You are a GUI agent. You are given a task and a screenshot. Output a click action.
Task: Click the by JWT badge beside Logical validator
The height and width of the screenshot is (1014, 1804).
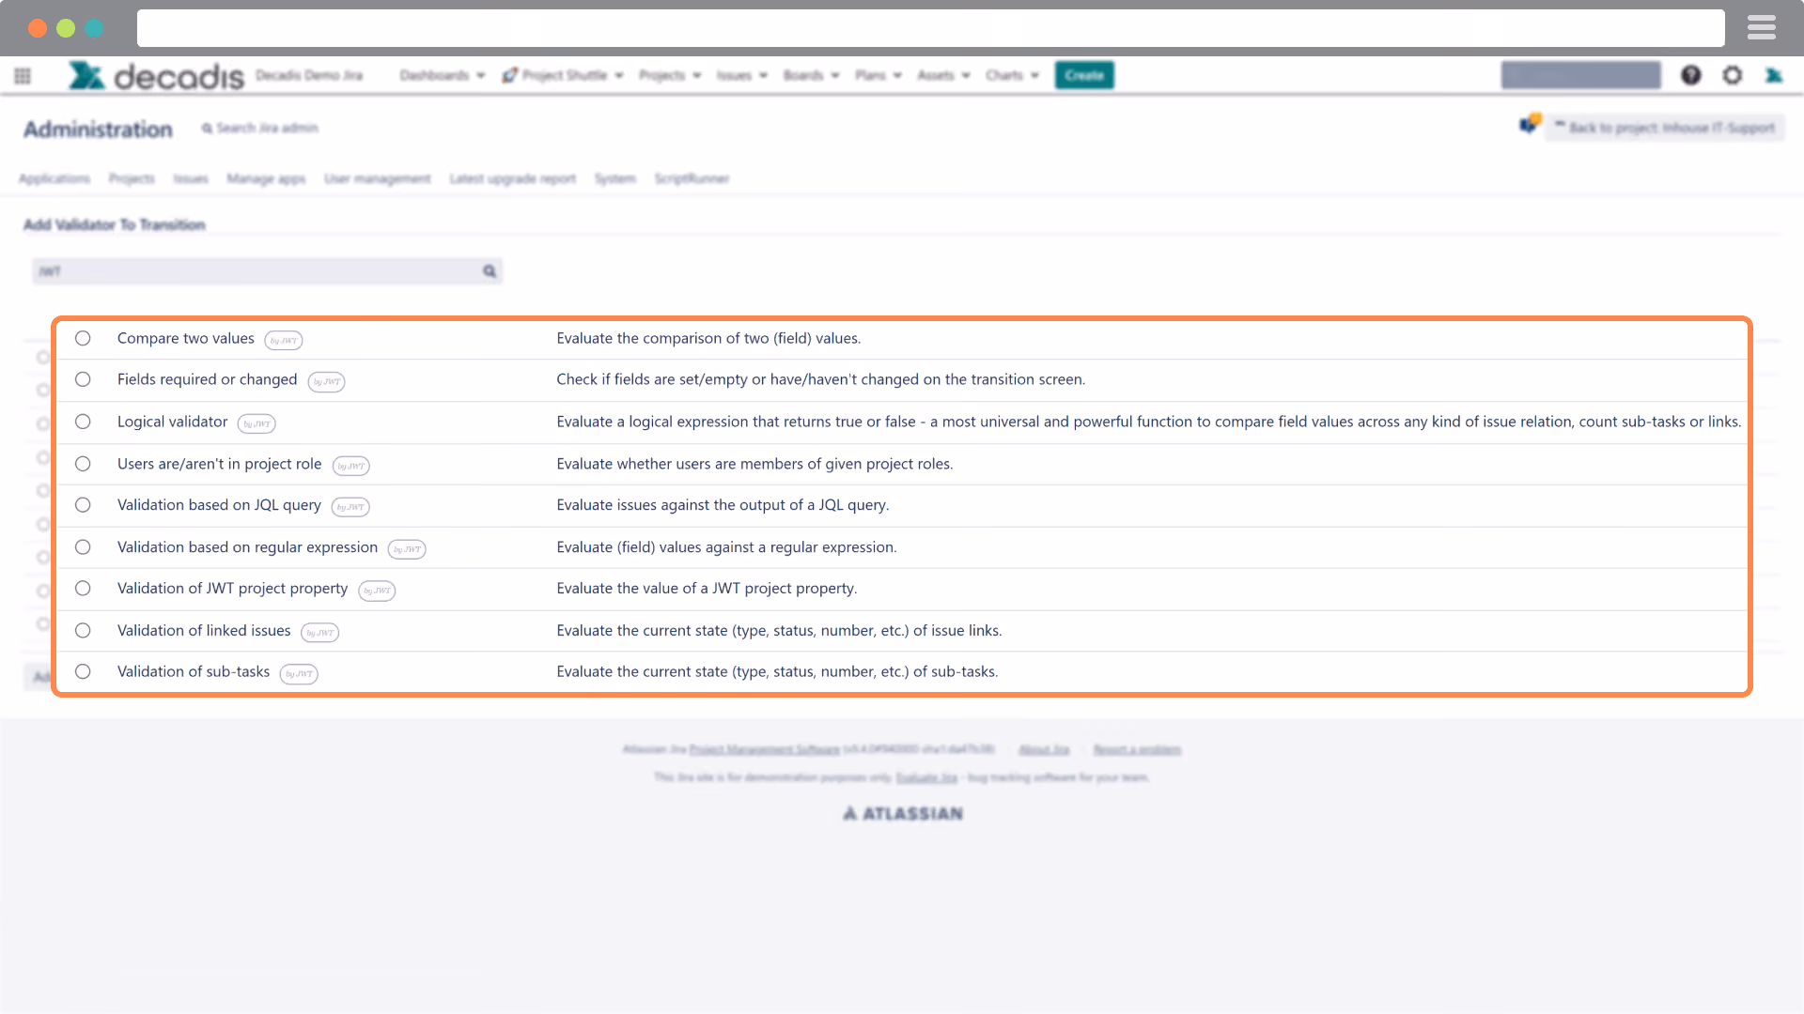(x=257, y=424)
